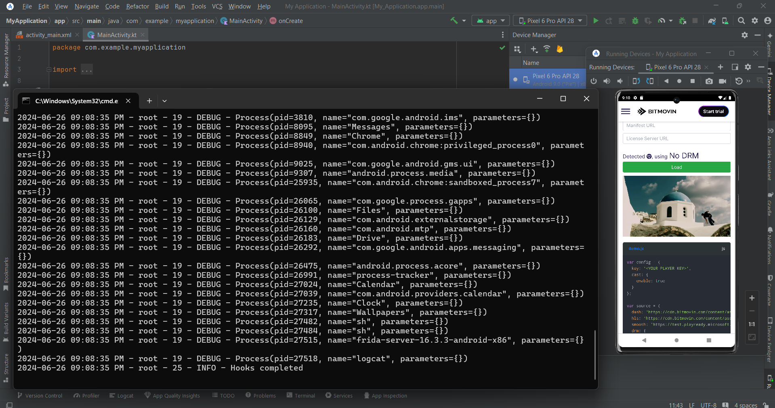Tap the Start trial button
Viewport: 775px width, 408px height.
click(713, 112)
